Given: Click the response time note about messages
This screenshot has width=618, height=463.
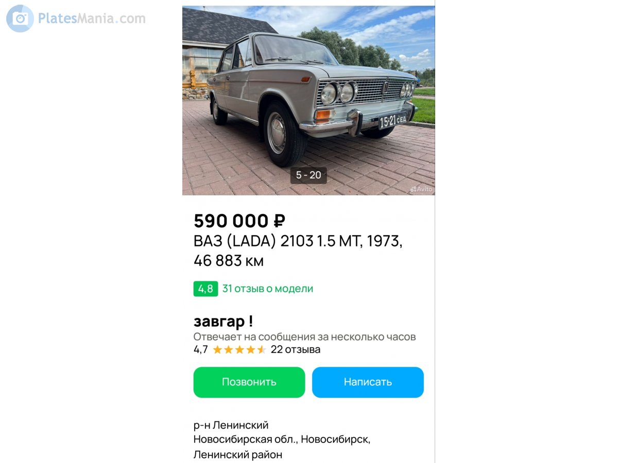Looking at the screenshot, I should click(304, 337).
